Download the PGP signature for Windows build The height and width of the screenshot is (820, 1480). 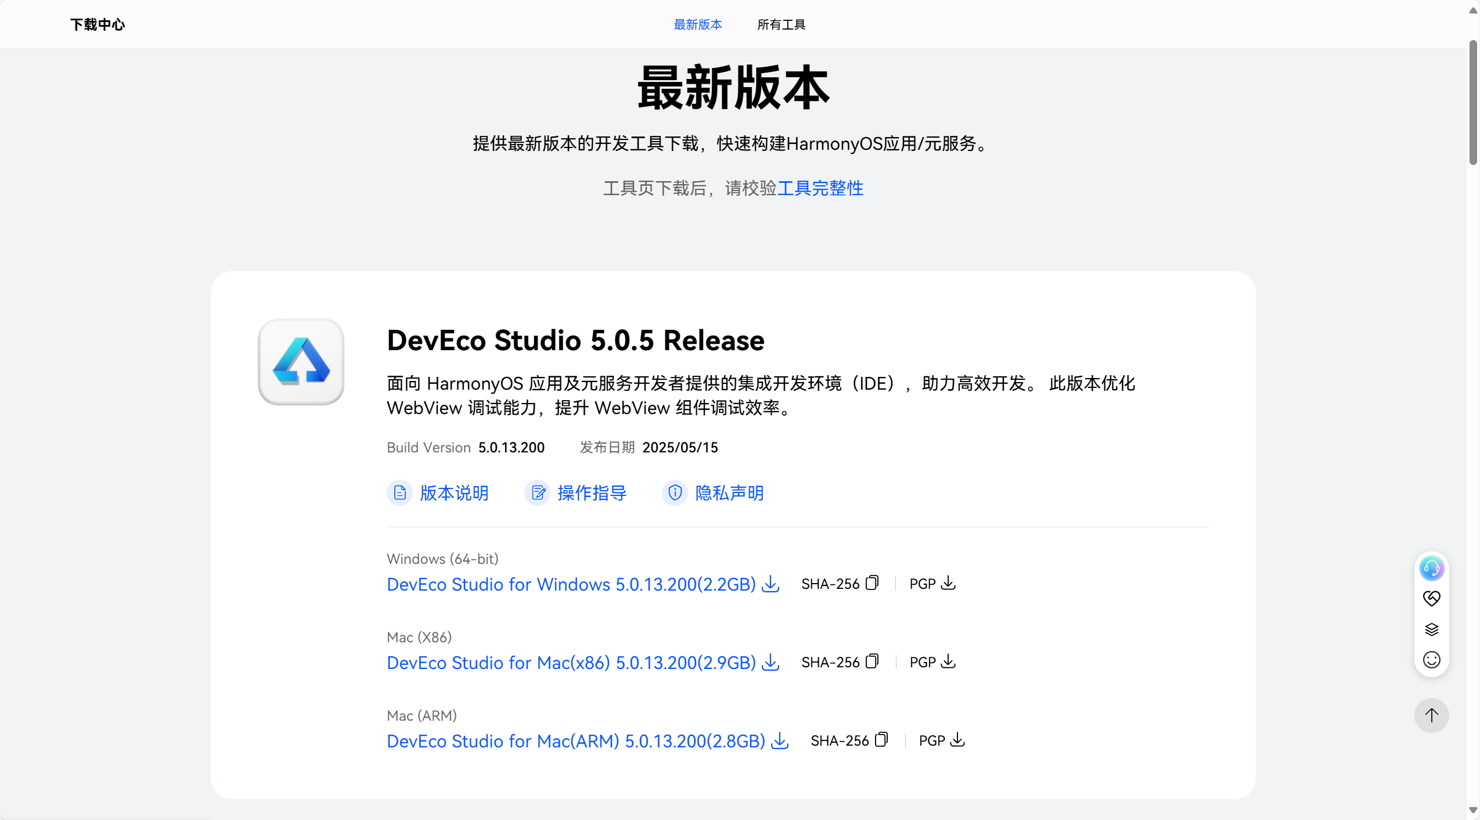click(x=948, y=583)
